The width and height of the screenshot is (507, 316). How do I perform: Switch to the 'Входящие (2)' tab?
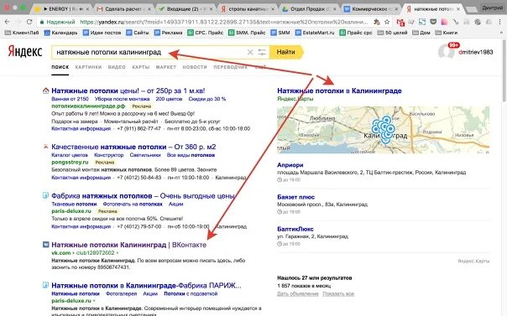click(x=186, y=9)
